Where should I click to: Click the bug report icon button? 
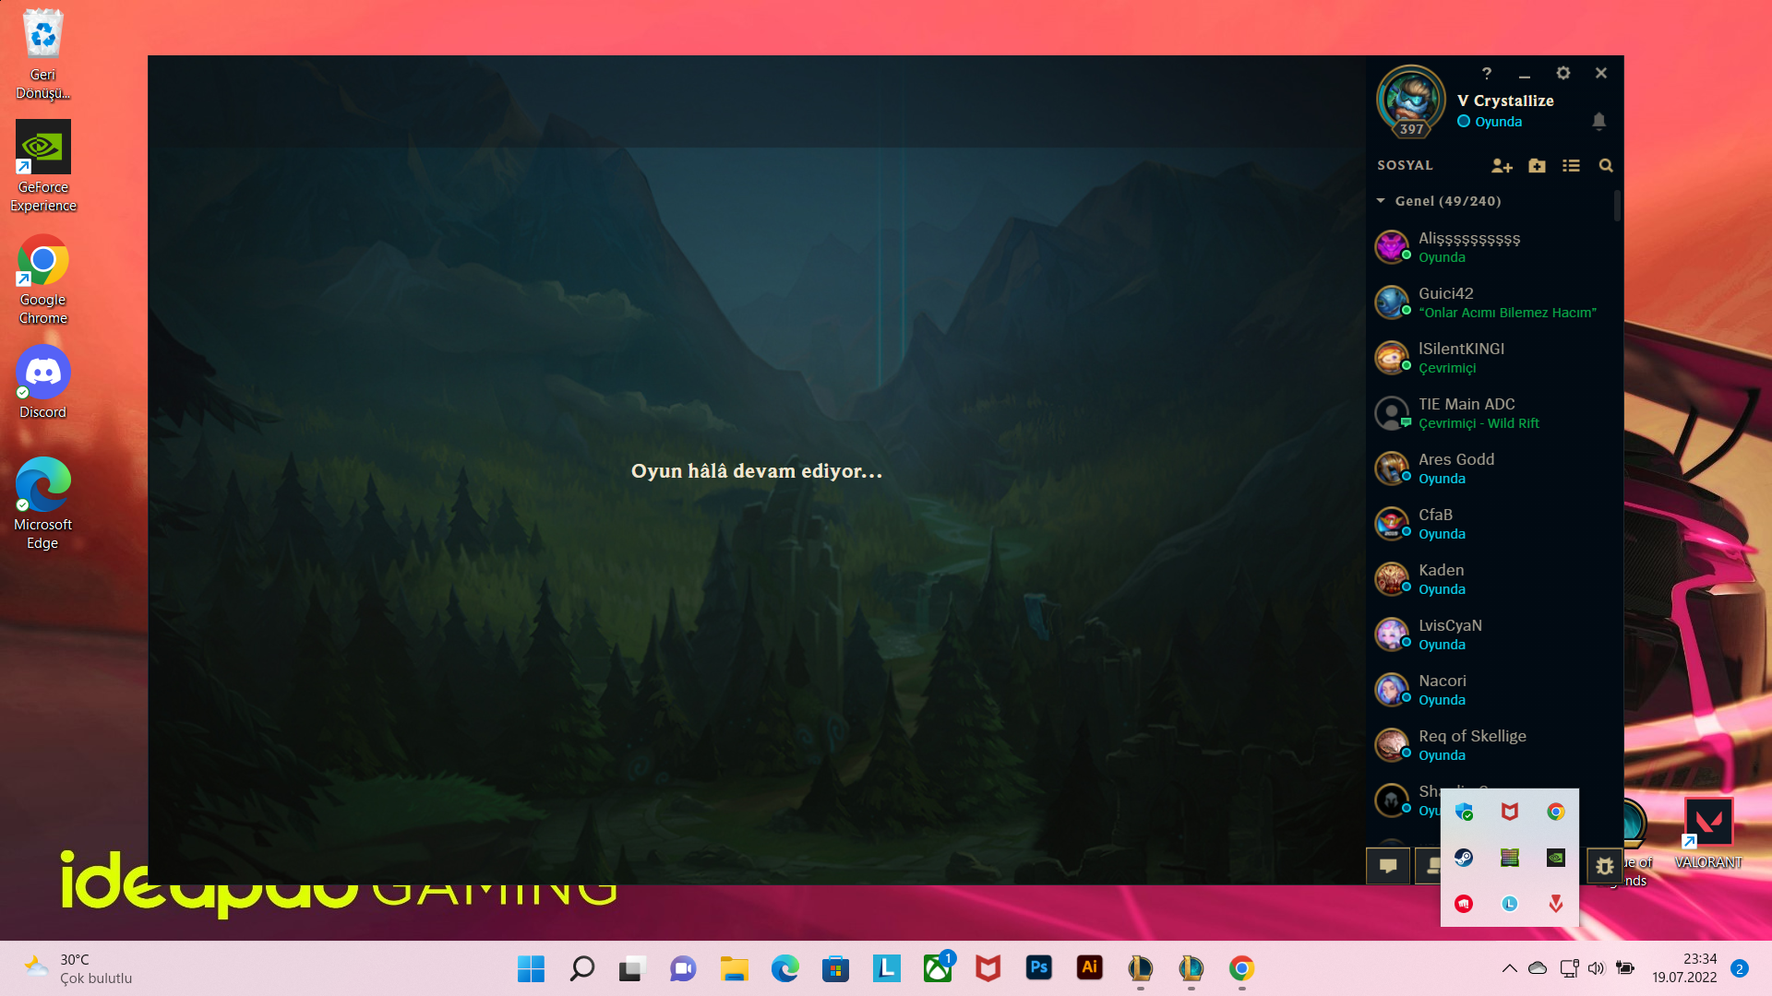pos(1604,865)
